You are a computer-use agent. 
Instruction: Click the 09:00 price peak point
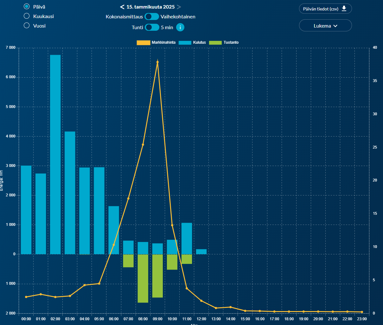coord(157,62)
